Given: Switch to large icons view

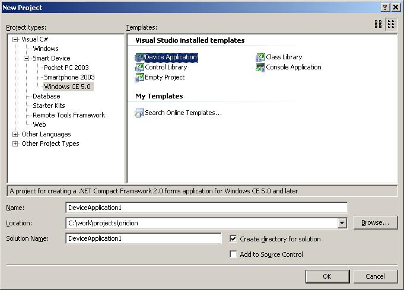Looking at the screenshot, I should (378, 24).
